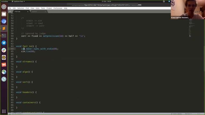
Task: Open the globe app in the dock
Action: [4, 72]
